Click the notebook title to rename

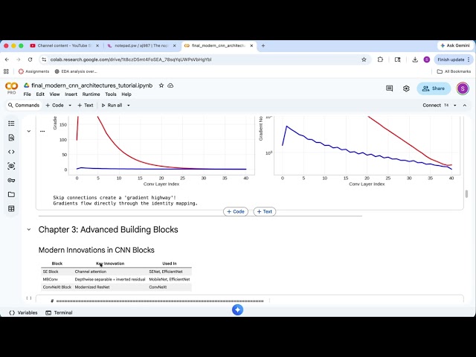[92, 86]
